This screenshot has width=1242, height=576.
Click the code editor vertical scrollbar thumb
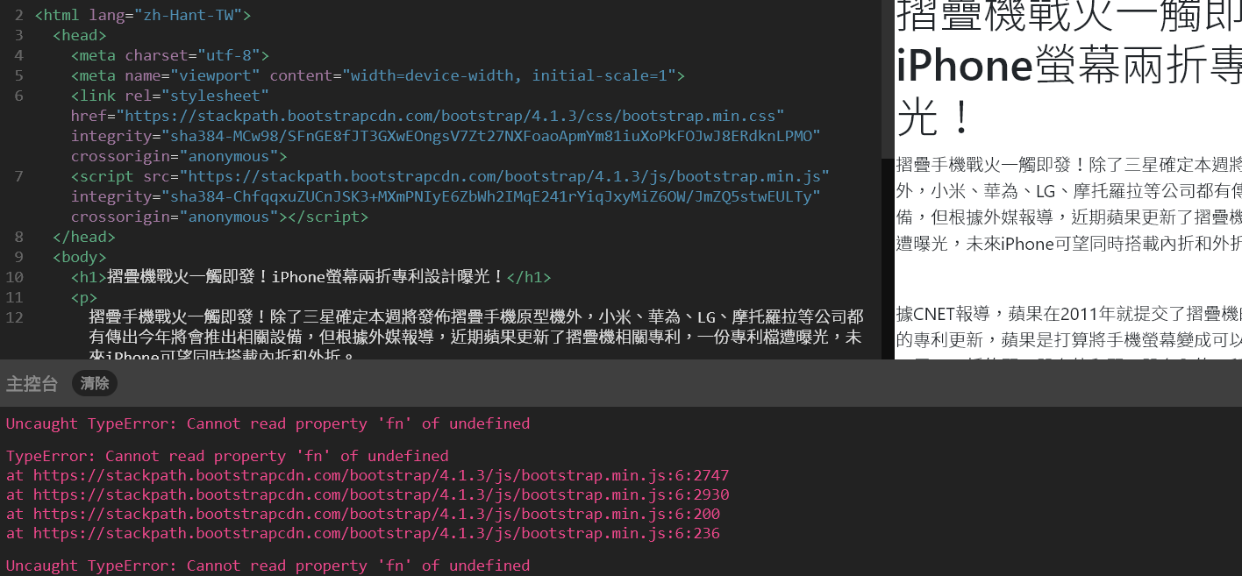tap(887, 79)
